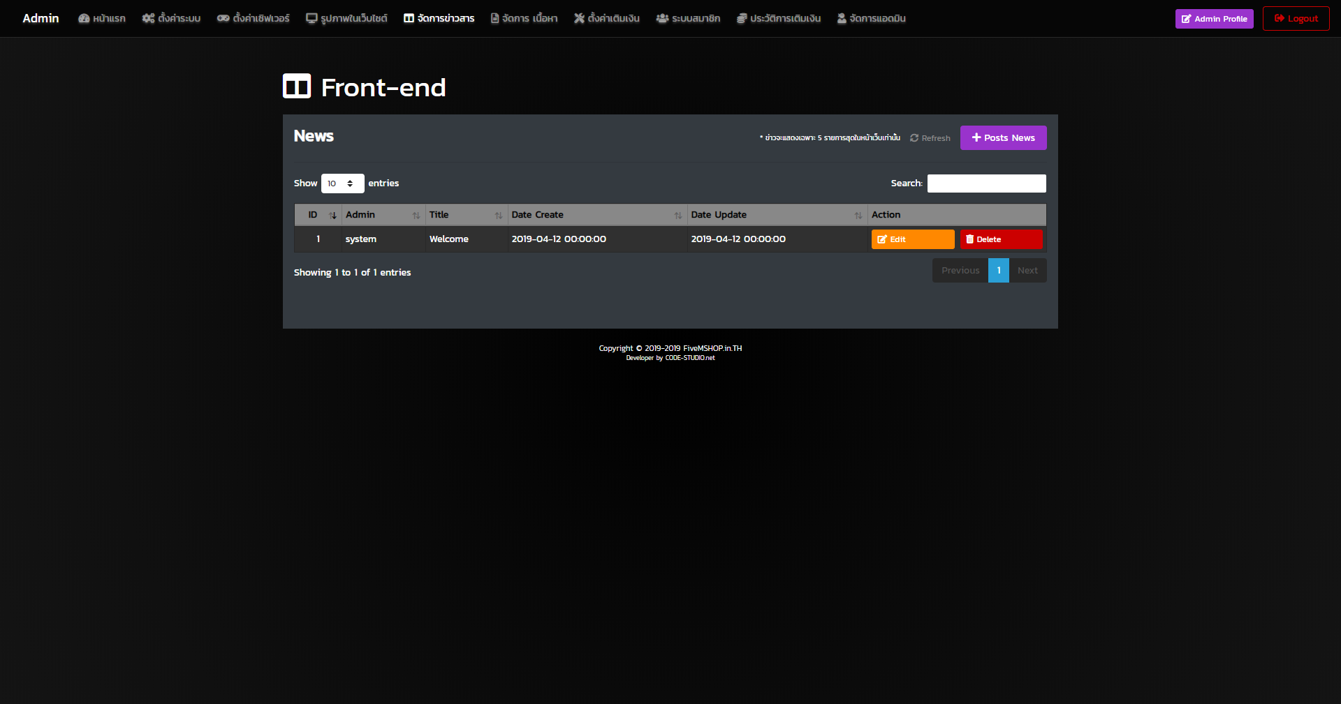
Task: Click Date Update column sort icon
Action: 858,216
